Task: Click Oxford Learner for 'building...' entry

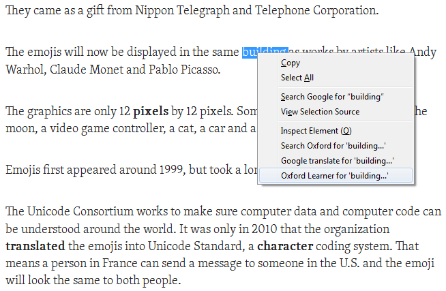Action: coord(336,176)
